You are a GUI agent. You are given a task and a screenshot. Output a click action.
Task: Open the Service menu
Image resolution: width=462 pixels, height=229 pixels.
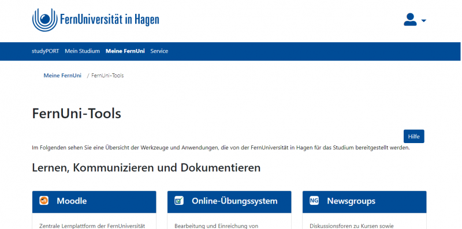point(159,51)
